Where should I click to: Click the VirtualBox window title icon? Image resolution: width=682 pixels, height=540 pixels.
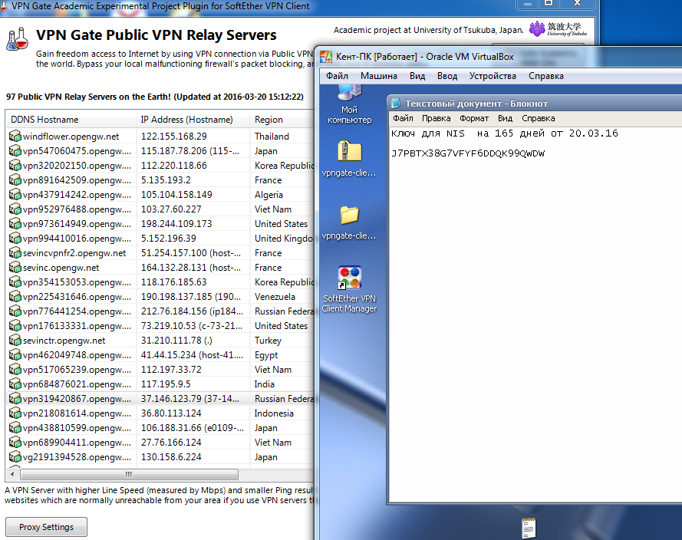pyautogui.click(x=326, y=57)
